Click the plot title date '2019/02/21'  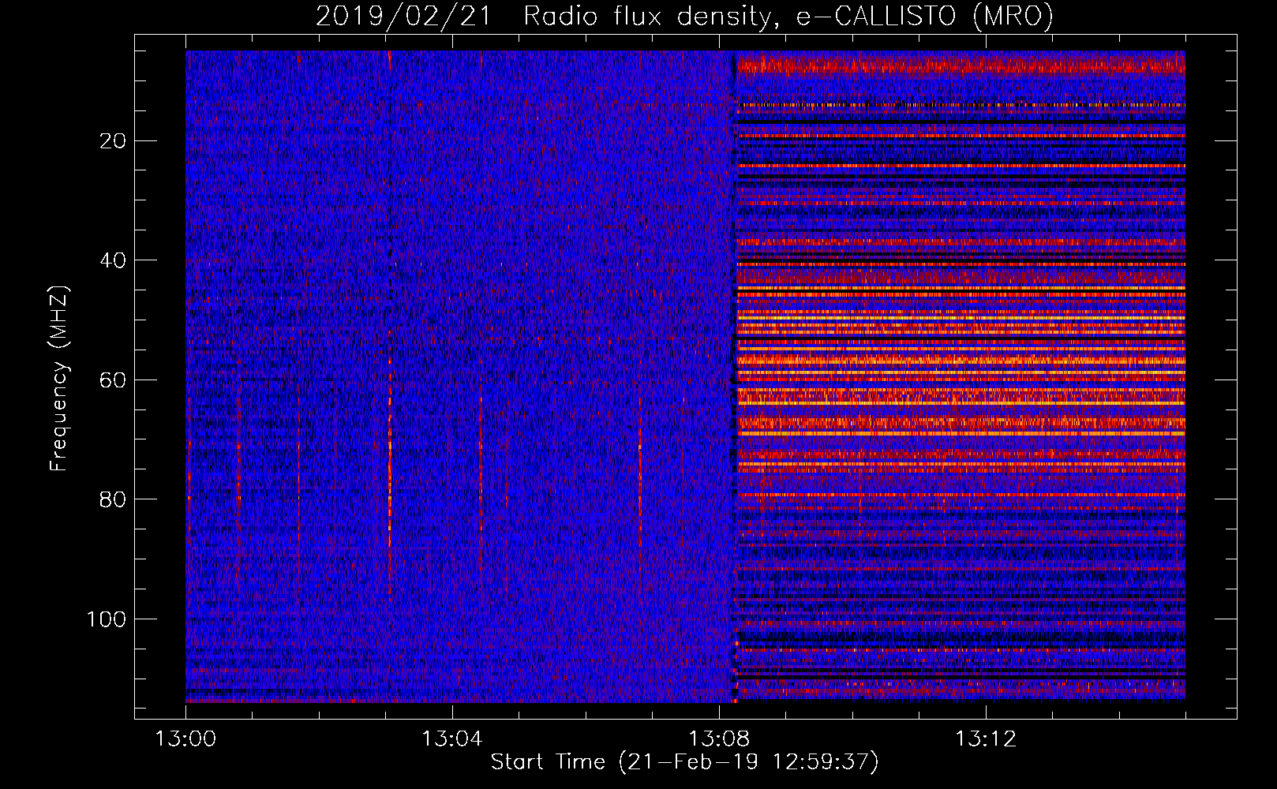click(x=402, y=17)
